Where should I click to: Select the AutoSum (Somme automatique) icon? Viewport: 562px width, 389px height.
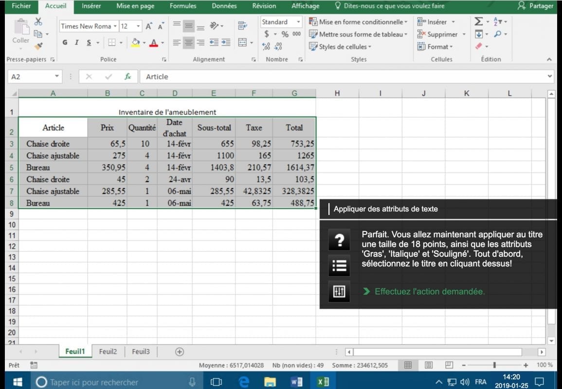(479, 20)
